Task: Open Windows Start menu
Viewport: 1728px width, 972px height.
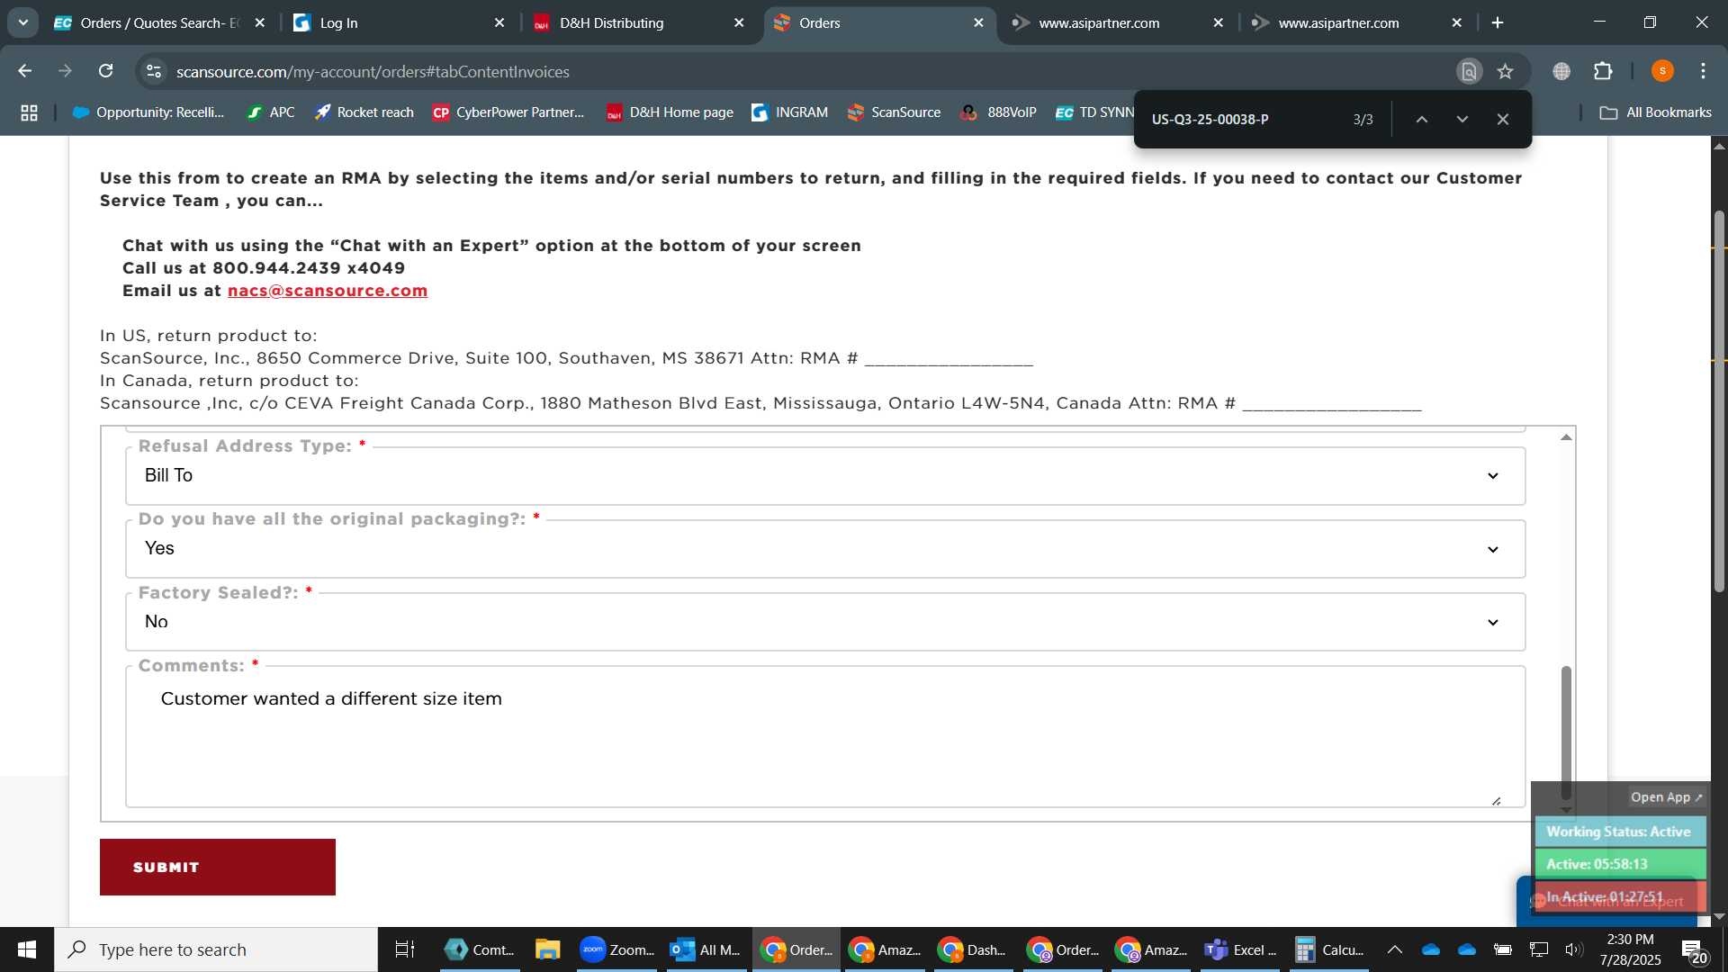Action: [27, 949]
